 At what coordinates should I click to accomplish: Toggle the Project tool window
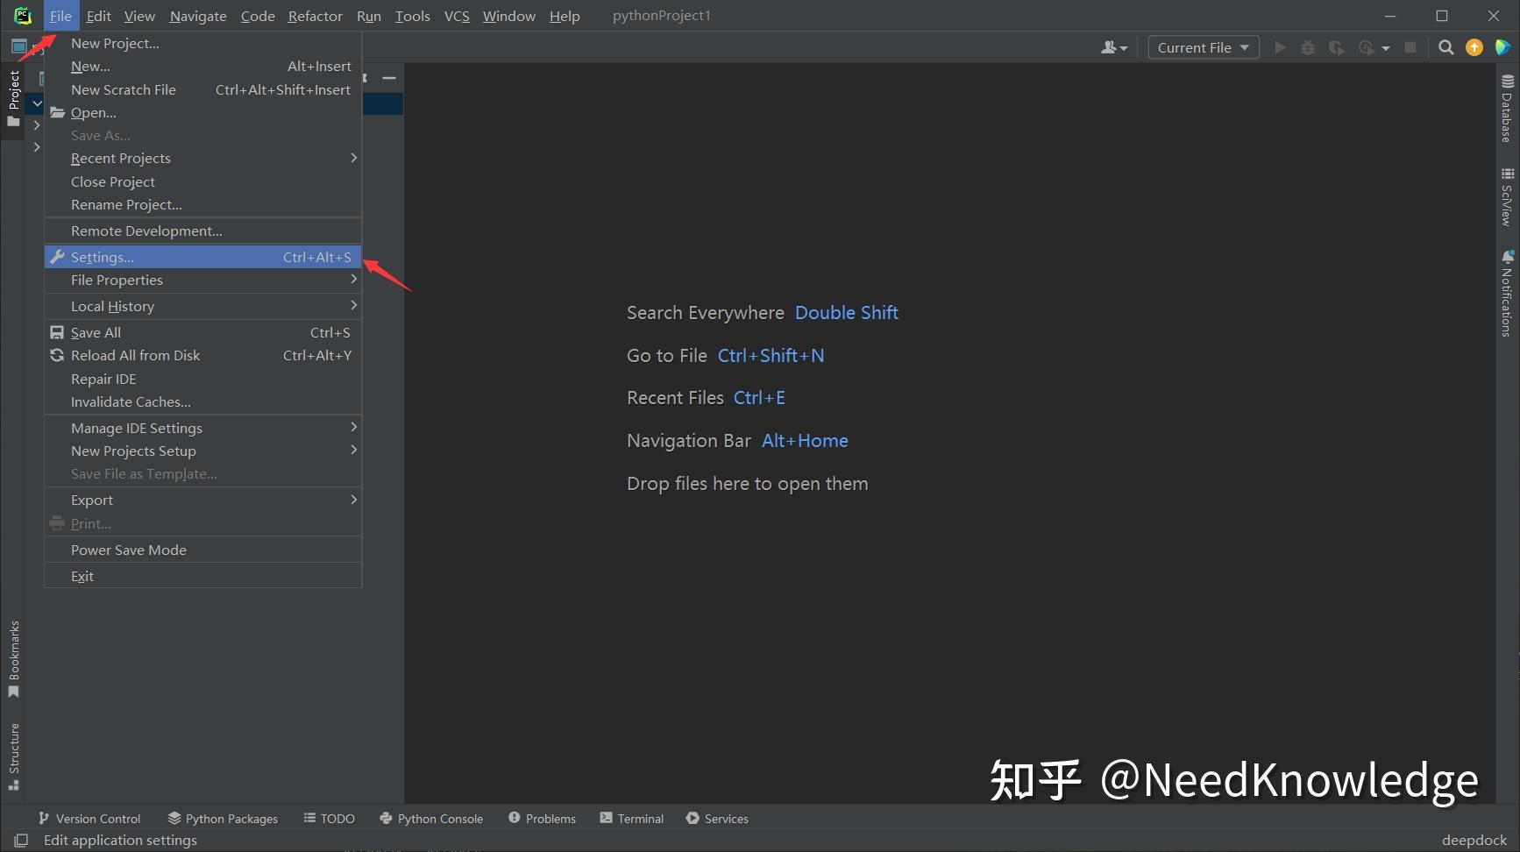[14, 92]
